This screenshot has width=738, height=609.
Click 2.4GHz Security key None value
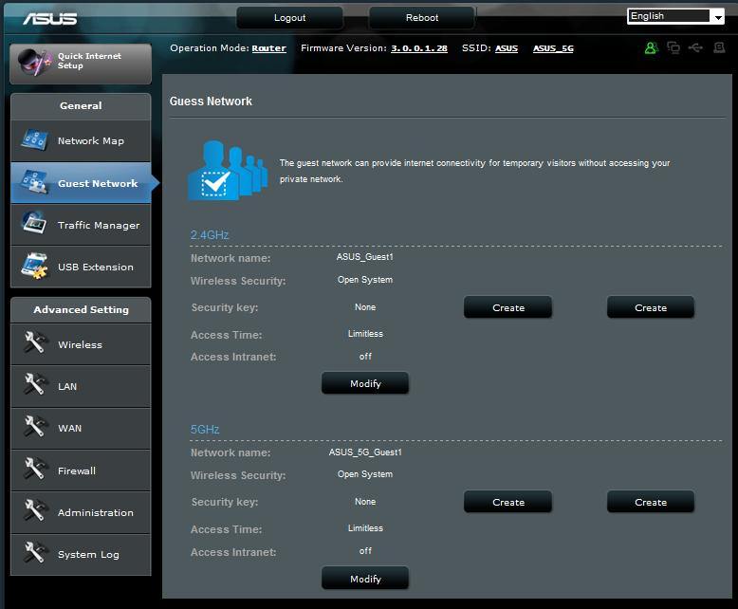click(365, 306)
